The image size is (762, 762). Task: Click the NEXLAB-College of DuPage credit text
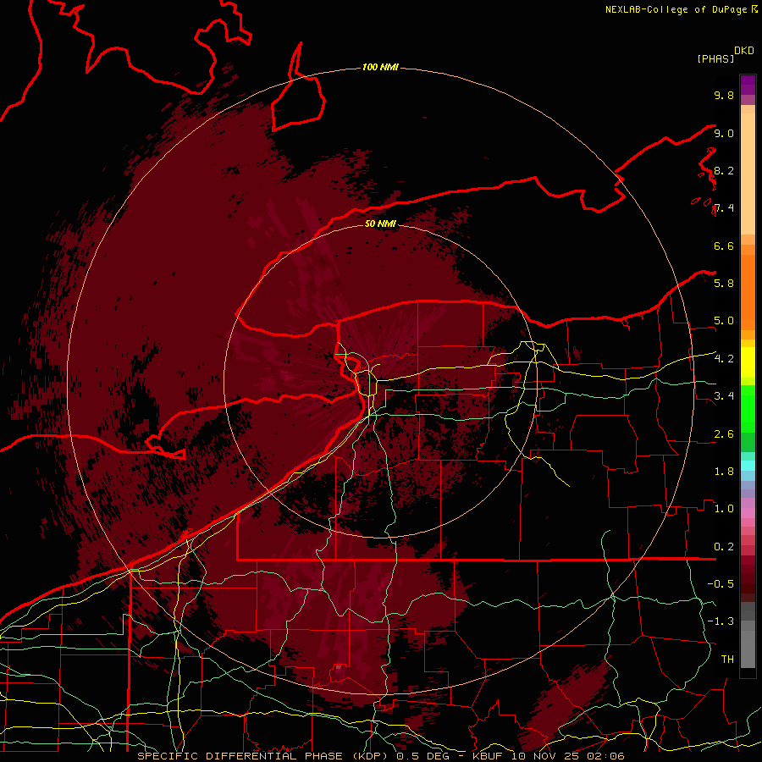[676, 9]
